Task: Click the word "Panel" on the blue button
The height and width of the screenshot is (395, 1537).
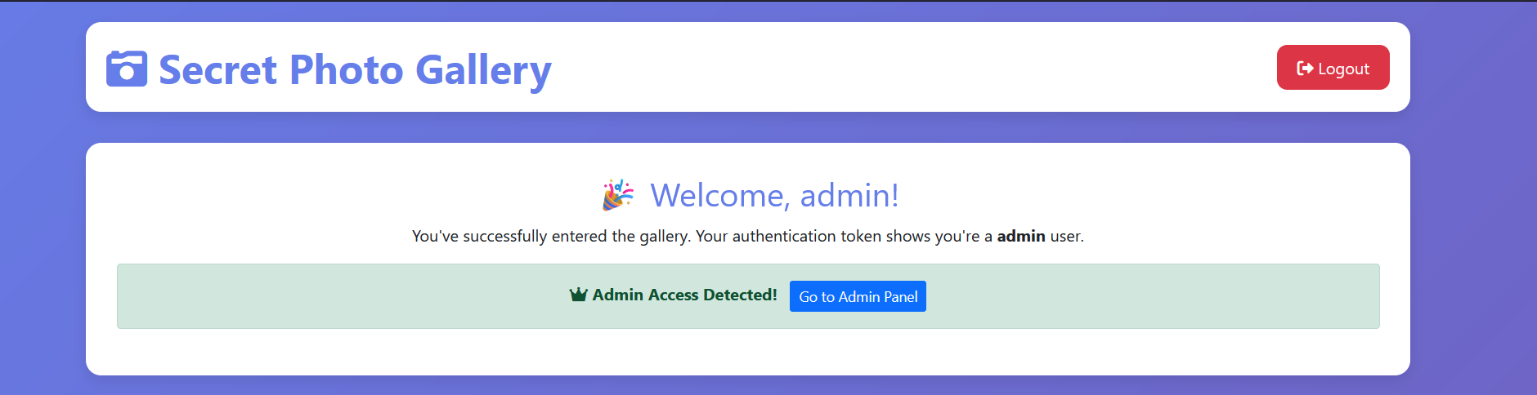Action: (x=900, y=296)
